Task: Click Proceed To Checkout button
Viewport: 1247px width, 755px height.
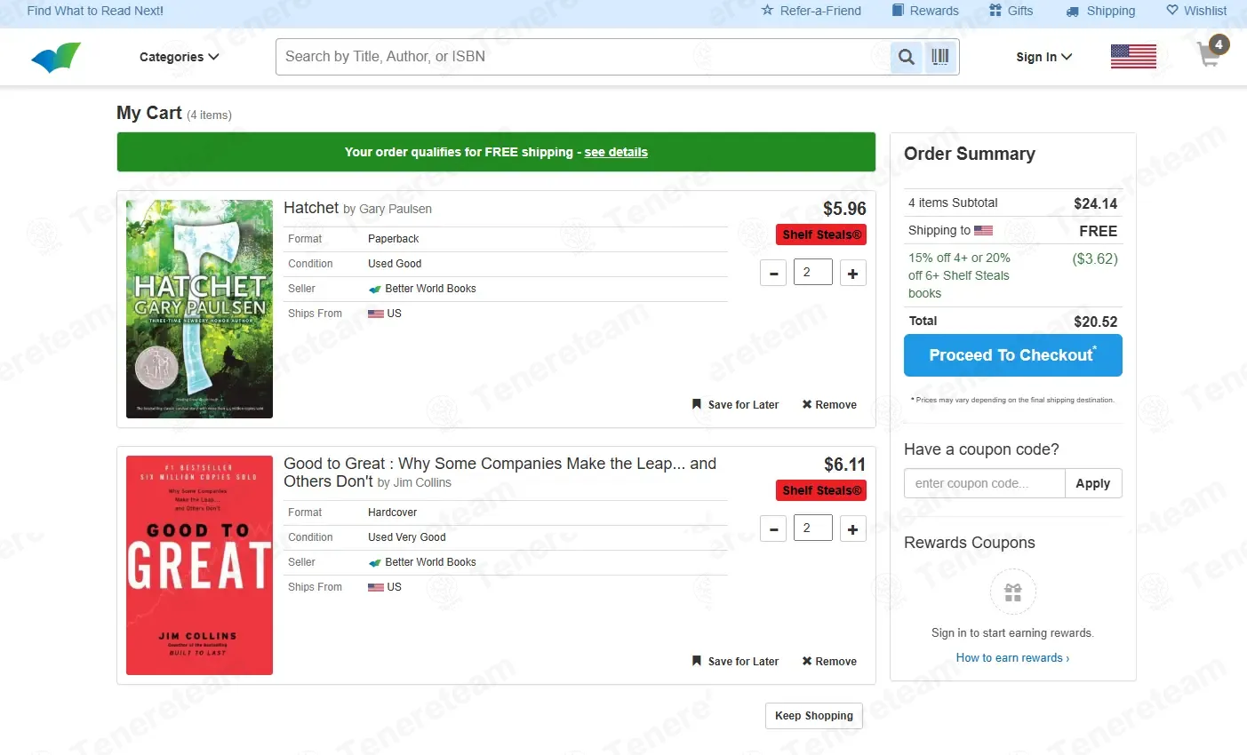Action: (x=1013, y=355)
